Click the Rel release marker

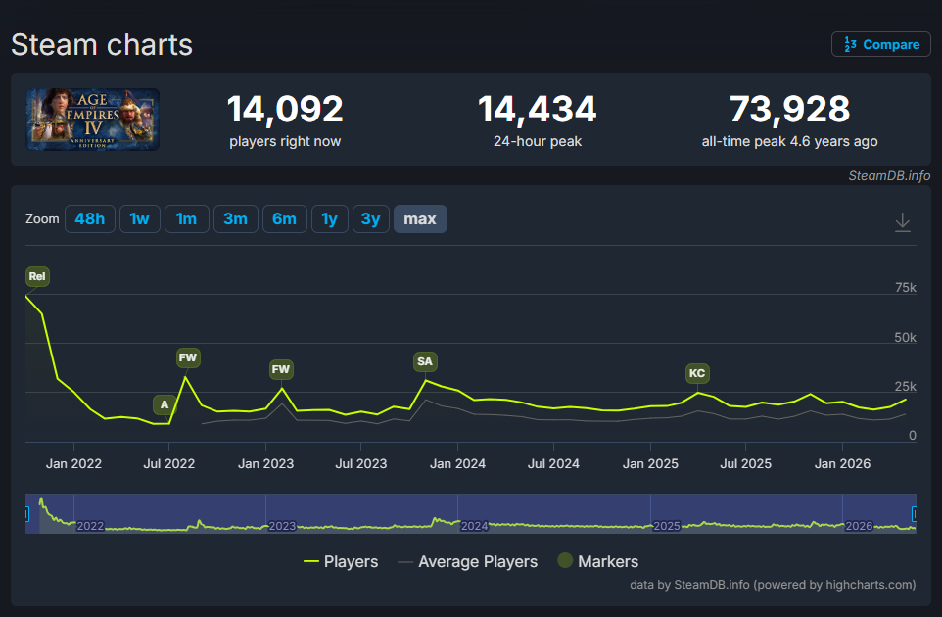[x=37, y=276]
